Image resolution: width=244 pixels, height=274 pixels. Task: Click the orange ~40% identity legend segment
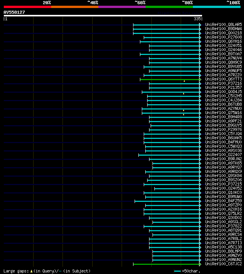tap(75, 7)
